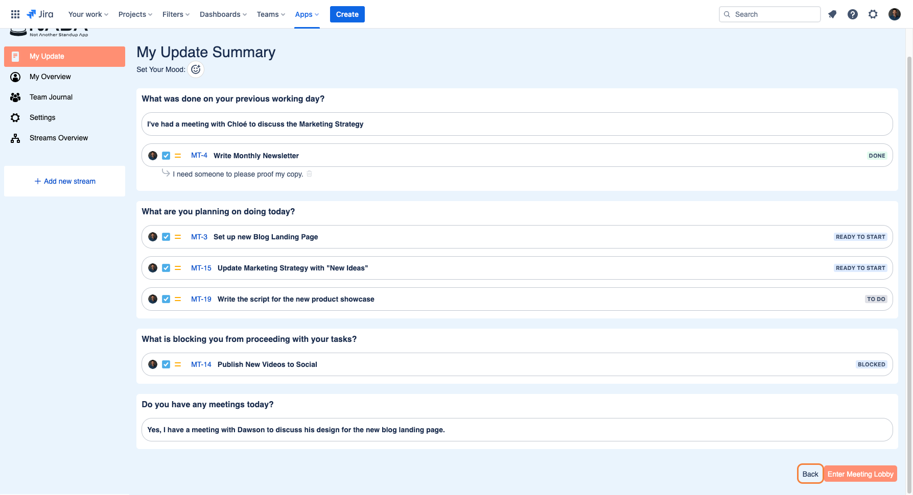Expand the Filters dropdown menu
The image size is (913, 495).
point(176,14)
